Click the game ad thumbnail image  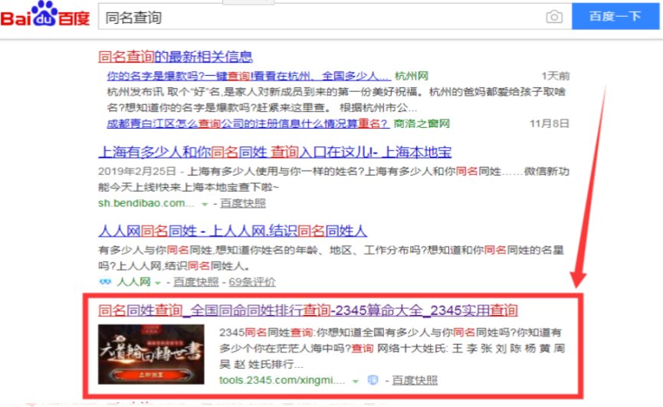[x=151, y=354]
